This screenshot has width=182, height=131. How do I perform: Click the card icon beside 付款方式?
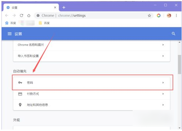tap(20, 94)
